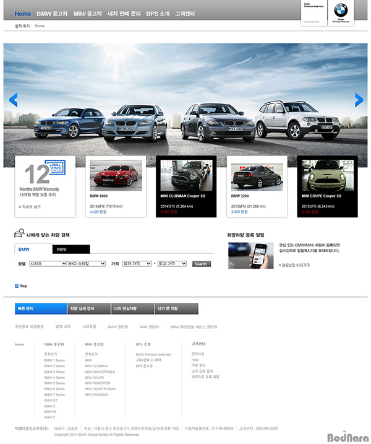Click the car search magnifier icon
Viewport: 371px width, 444px height.
(x=19, y=233)
